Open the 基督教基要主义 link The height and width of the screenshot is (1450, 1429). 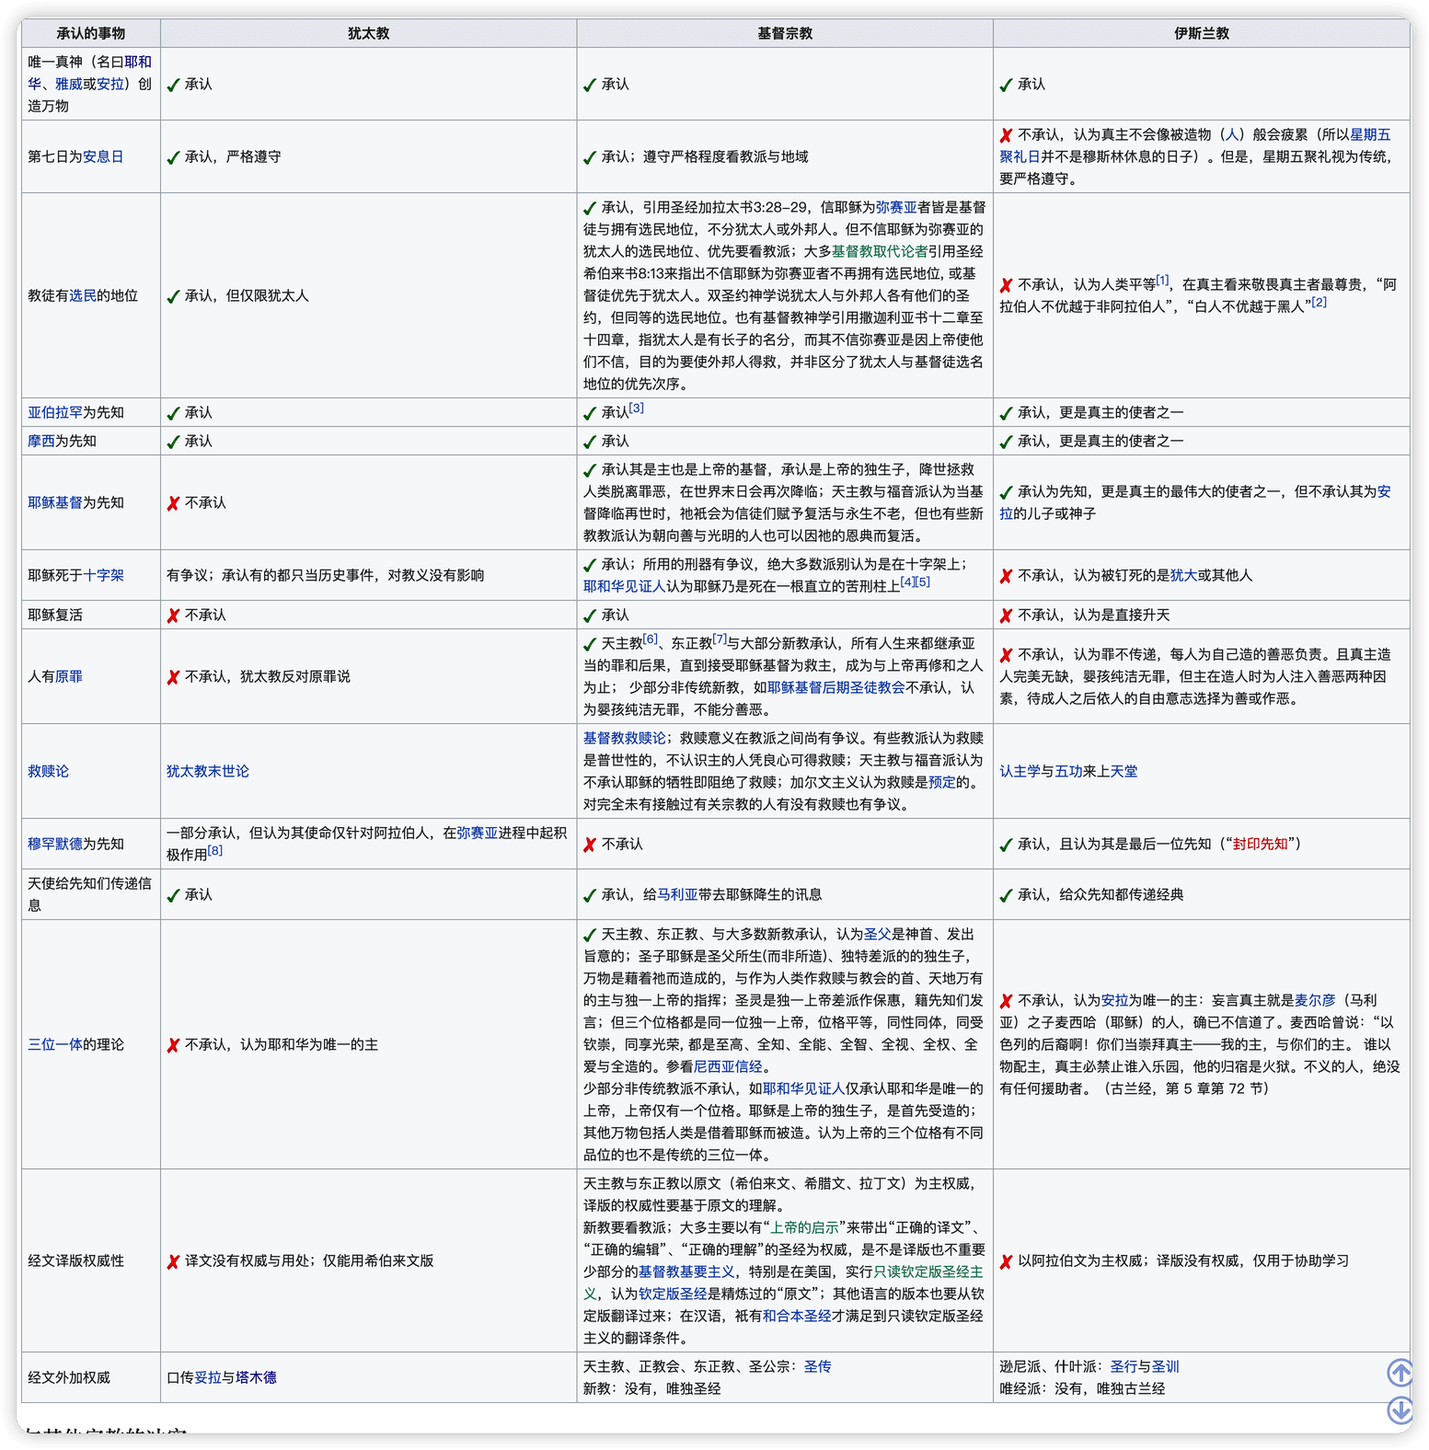coord(686,1272)
